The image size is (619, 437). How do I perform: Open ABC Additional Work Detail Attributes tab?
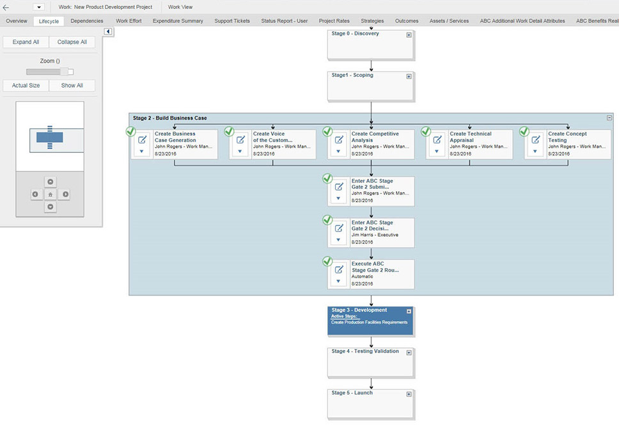coord(522,21)
